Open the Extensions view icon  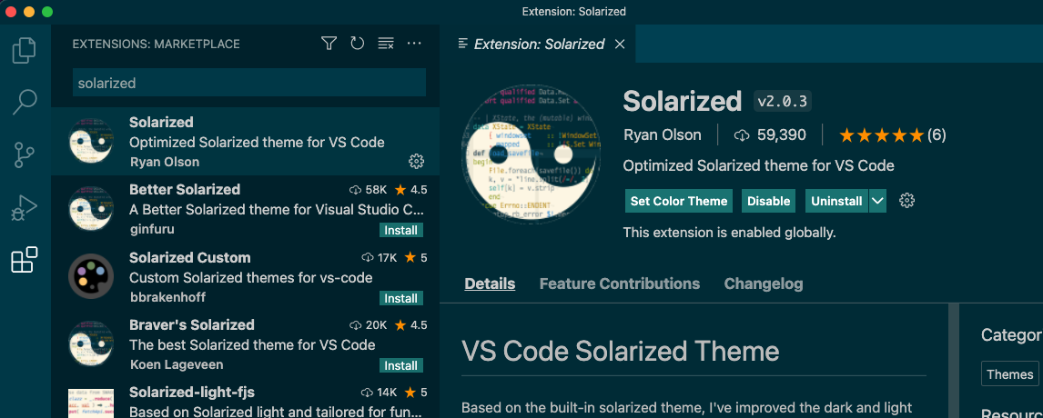point(24,260)
